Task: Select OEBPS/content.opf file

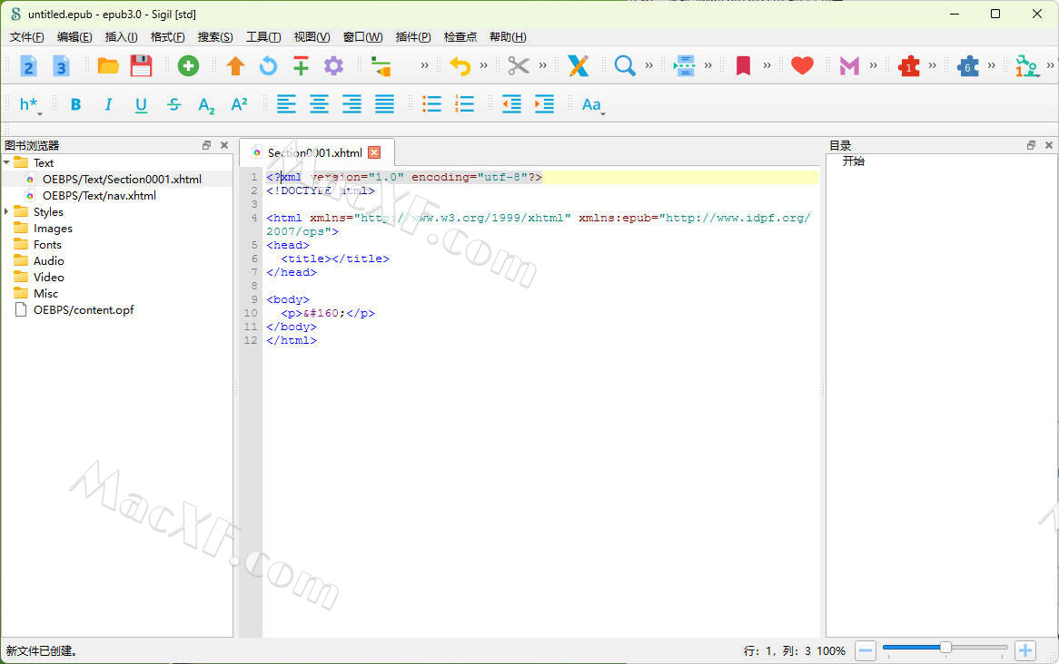Action: click(x=84, y=309)
